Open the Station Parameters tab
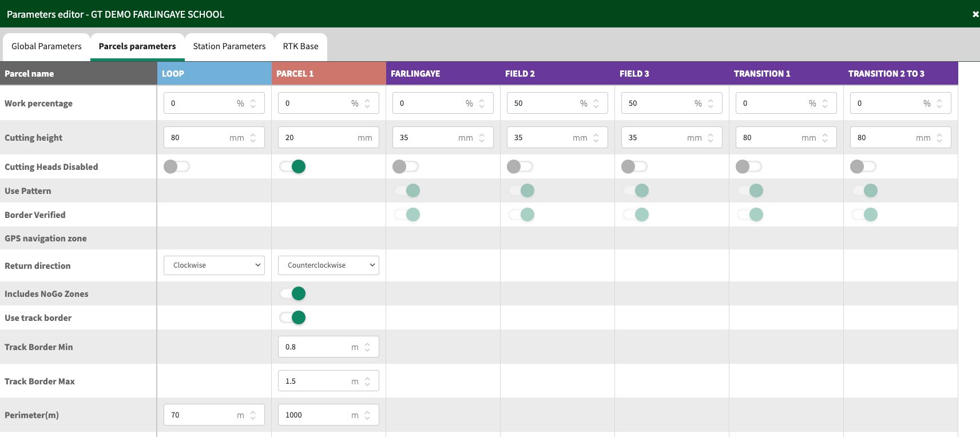The image size is (980, 437). (x=229, y=46)
